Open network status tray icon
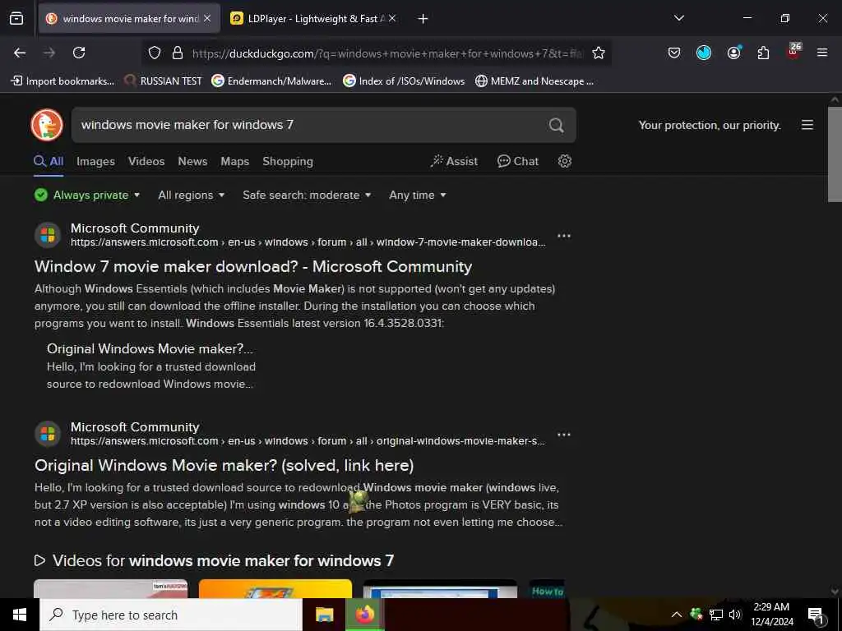This screenshot has height=631, width=842. 716,615
